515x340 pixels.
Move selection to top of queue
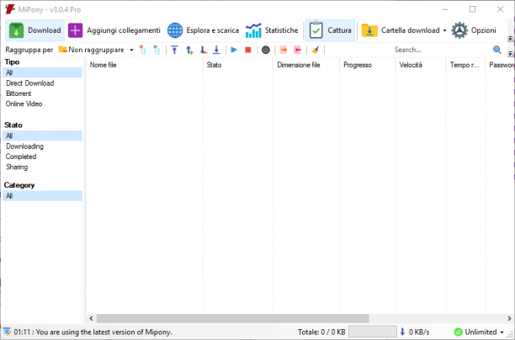point(175,50)
